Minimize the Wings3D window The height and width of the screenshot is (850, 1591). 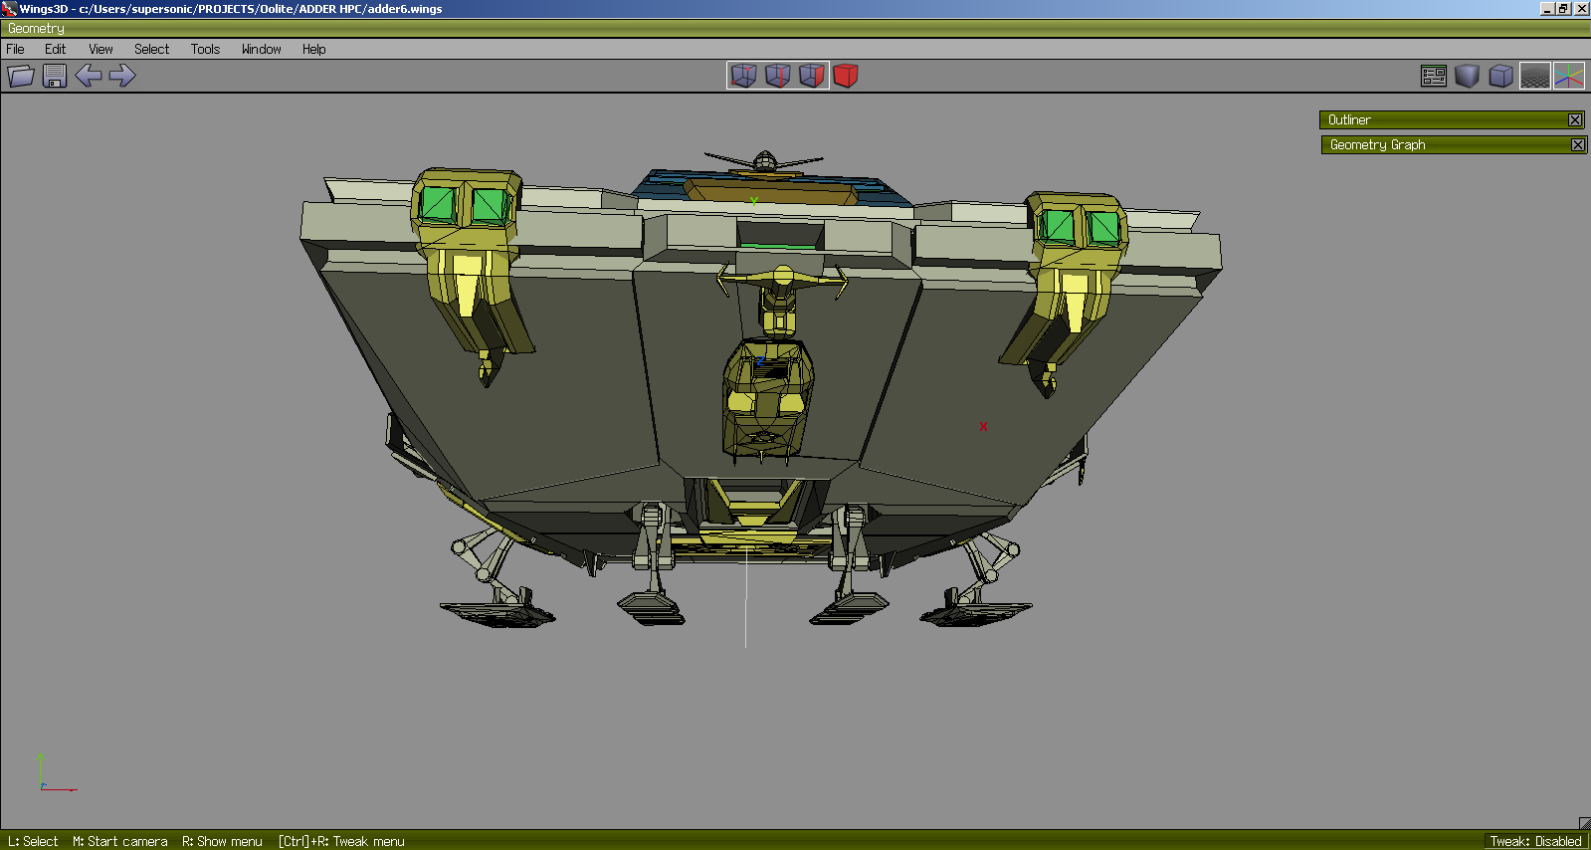pyautogui.click(x=1548, y=8)
